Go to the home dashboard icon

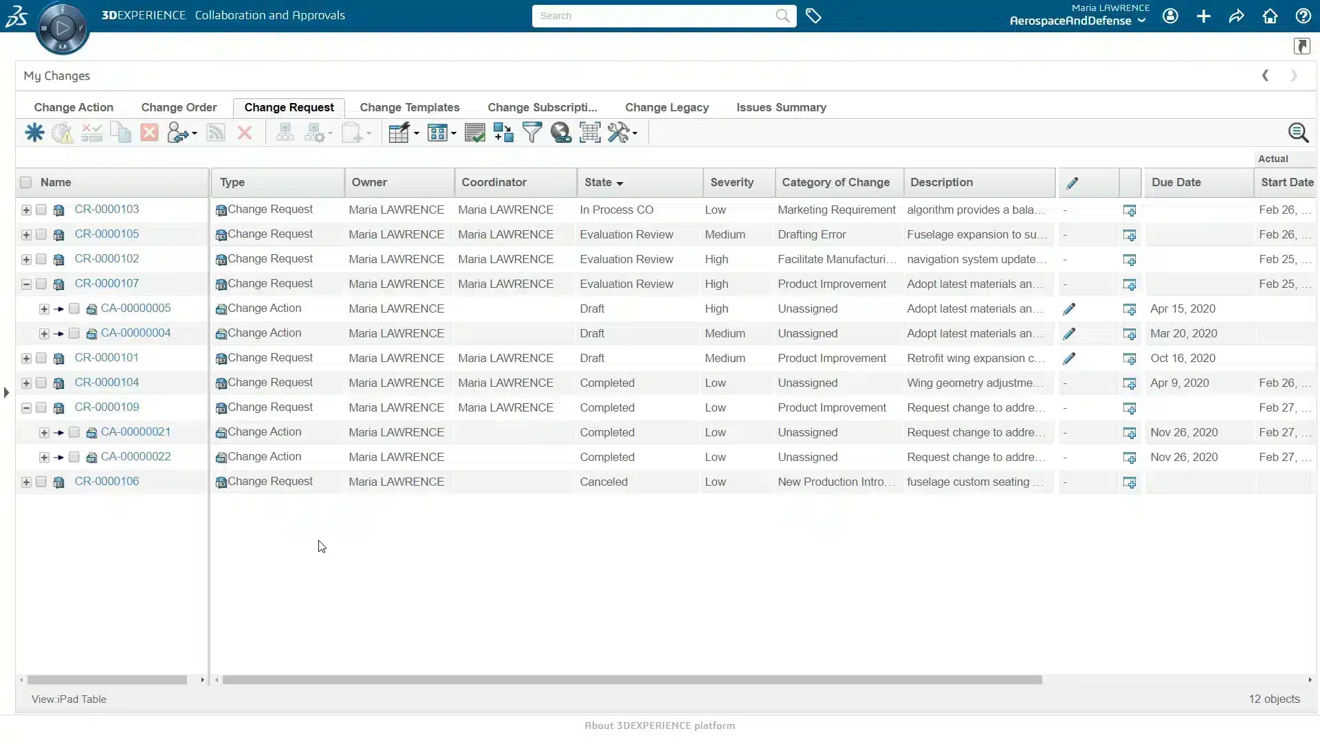click(x=1270, y=16)
